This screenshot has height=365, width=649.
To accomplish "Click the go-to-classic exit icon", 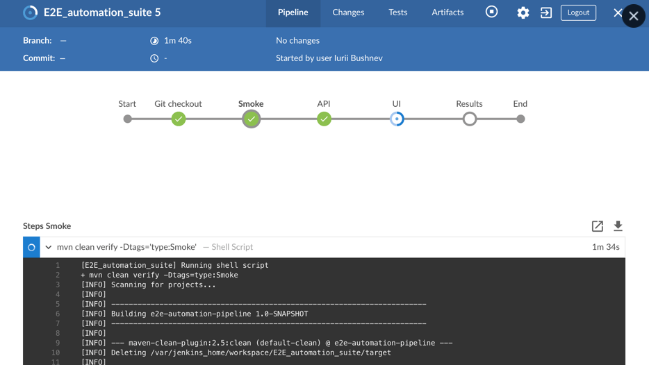I will 546,12.
